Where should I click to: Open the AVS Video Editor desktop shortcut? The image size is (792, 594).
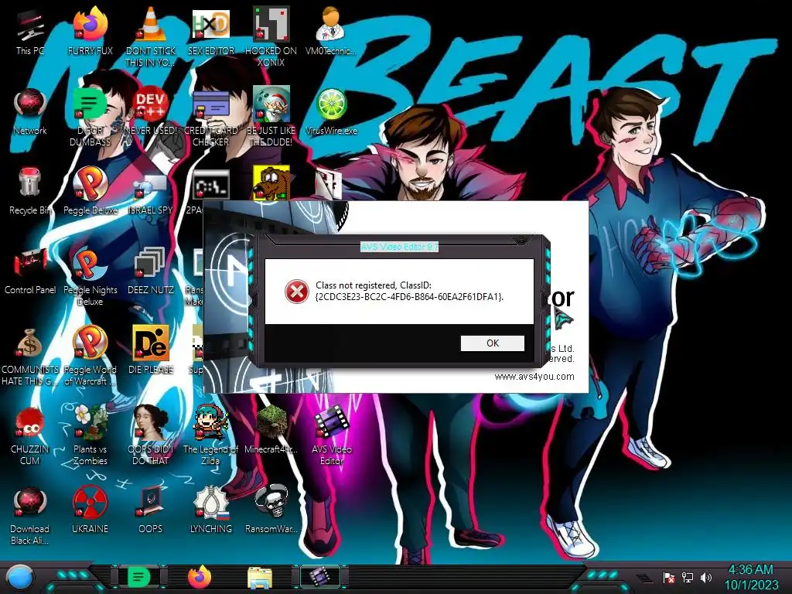tap(331, 435)
